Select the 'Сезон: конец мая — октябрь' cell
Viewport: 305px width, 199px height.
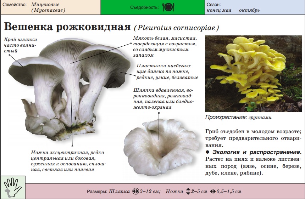click(x=254, y=7)
